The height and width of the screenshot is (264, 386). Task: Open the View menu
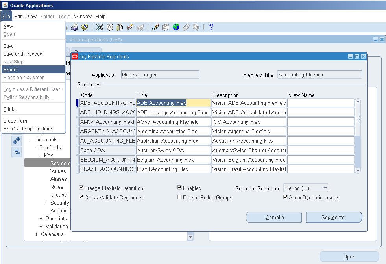click(x=31, y=16)
